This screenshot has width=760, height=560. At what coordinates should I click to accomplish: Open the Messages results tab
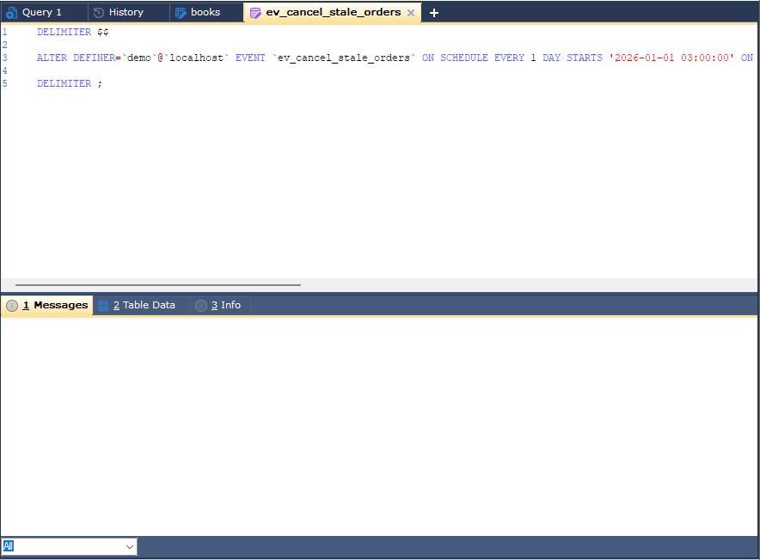point(47,305)
